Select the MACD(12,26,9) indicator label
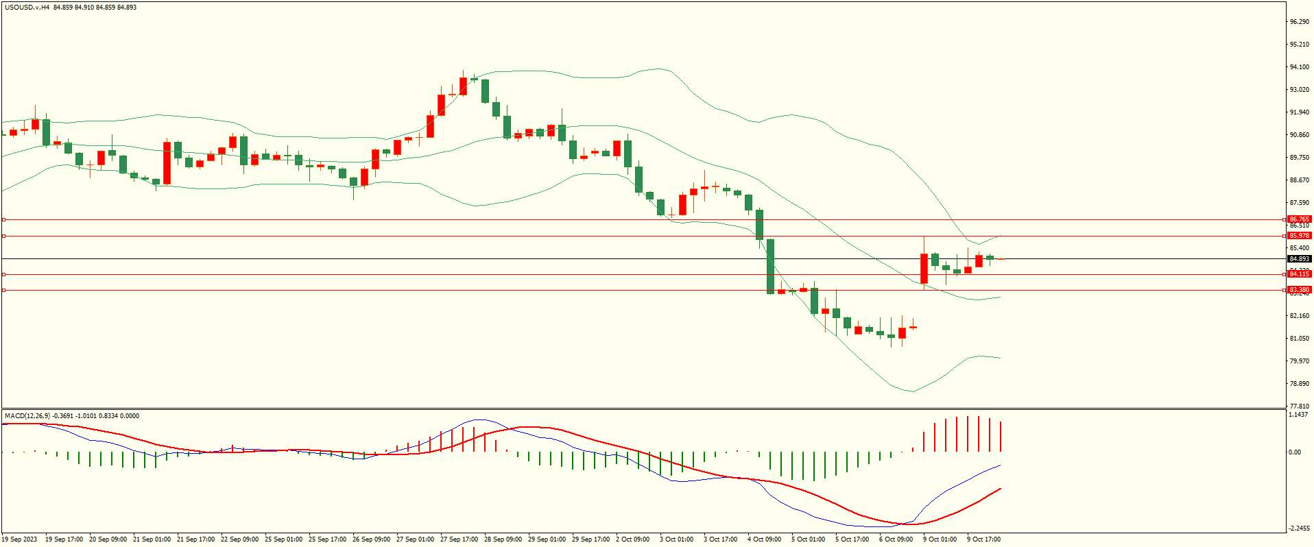This screenshot has width=1314, height=547. (27, 415)
